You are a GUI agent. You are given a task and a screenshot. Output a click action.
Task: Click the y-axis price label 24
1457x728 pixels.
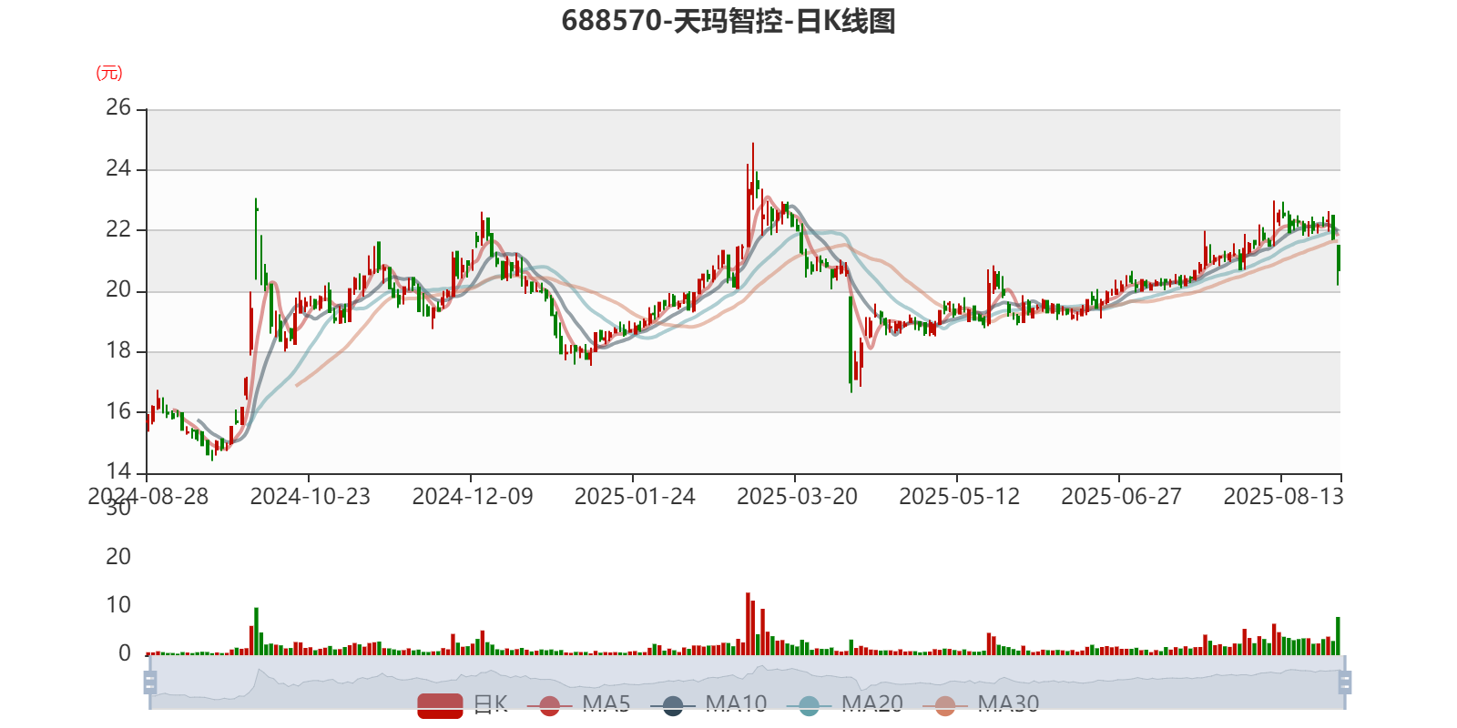[118, 168]
